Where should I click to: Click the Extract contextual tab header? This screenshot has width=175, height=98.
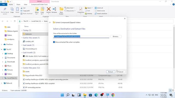39,1
